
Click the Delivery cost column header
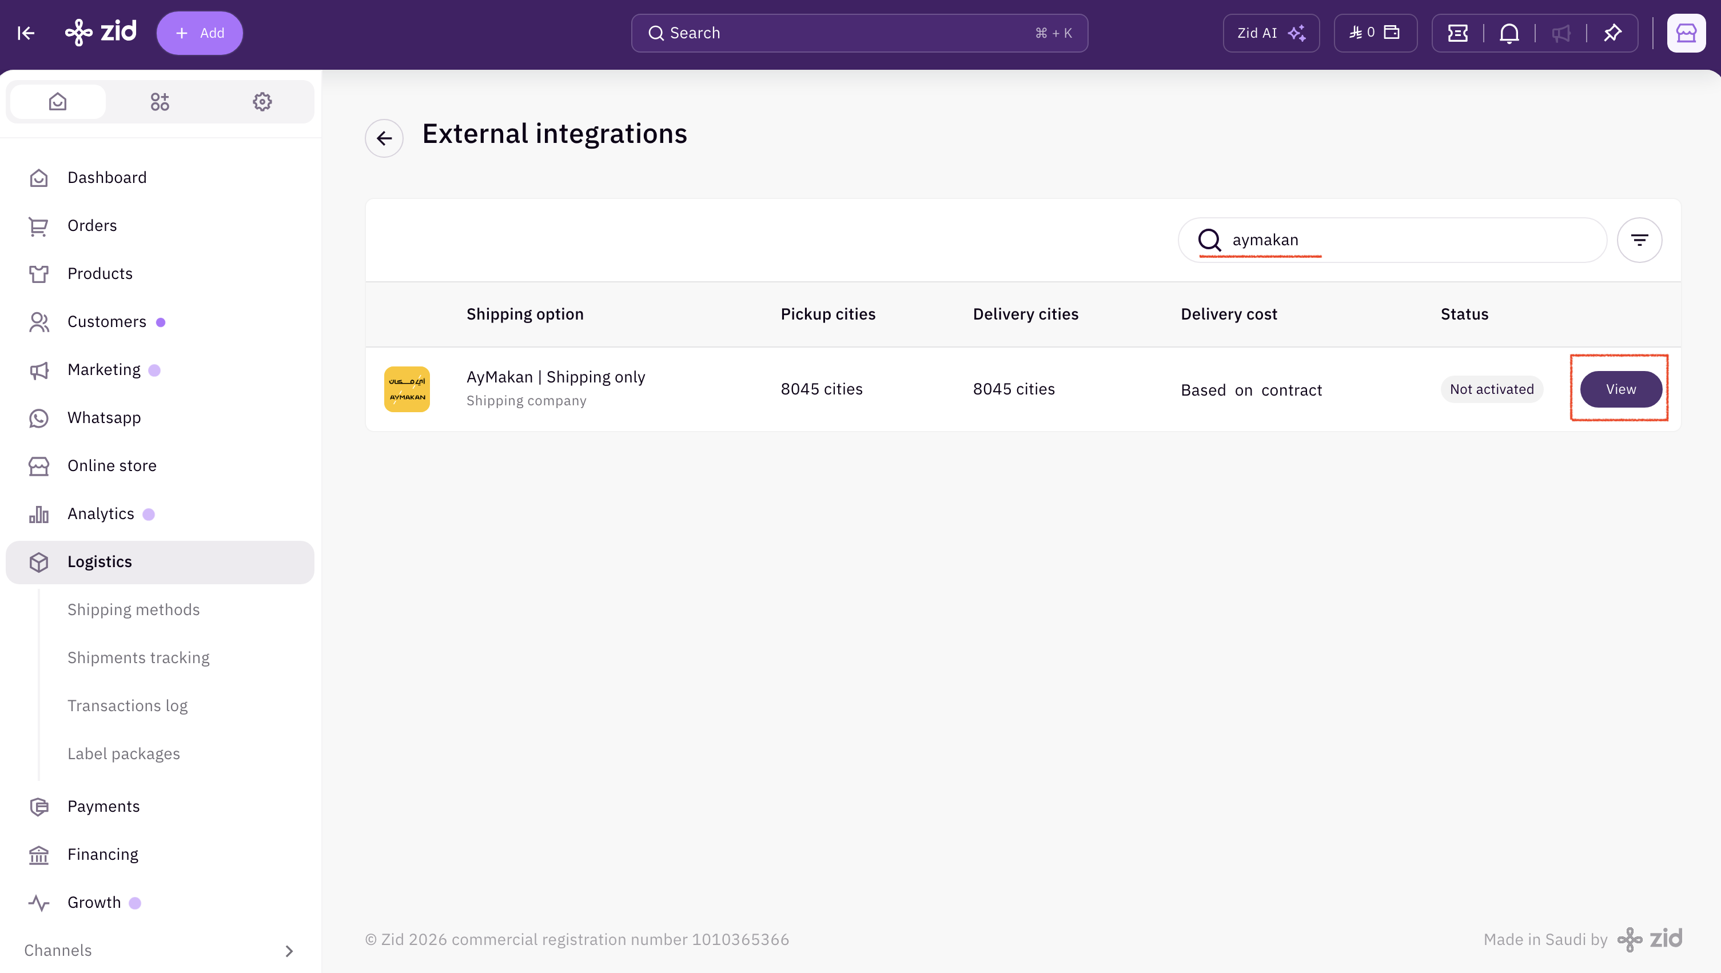(x=1228, y=314)
